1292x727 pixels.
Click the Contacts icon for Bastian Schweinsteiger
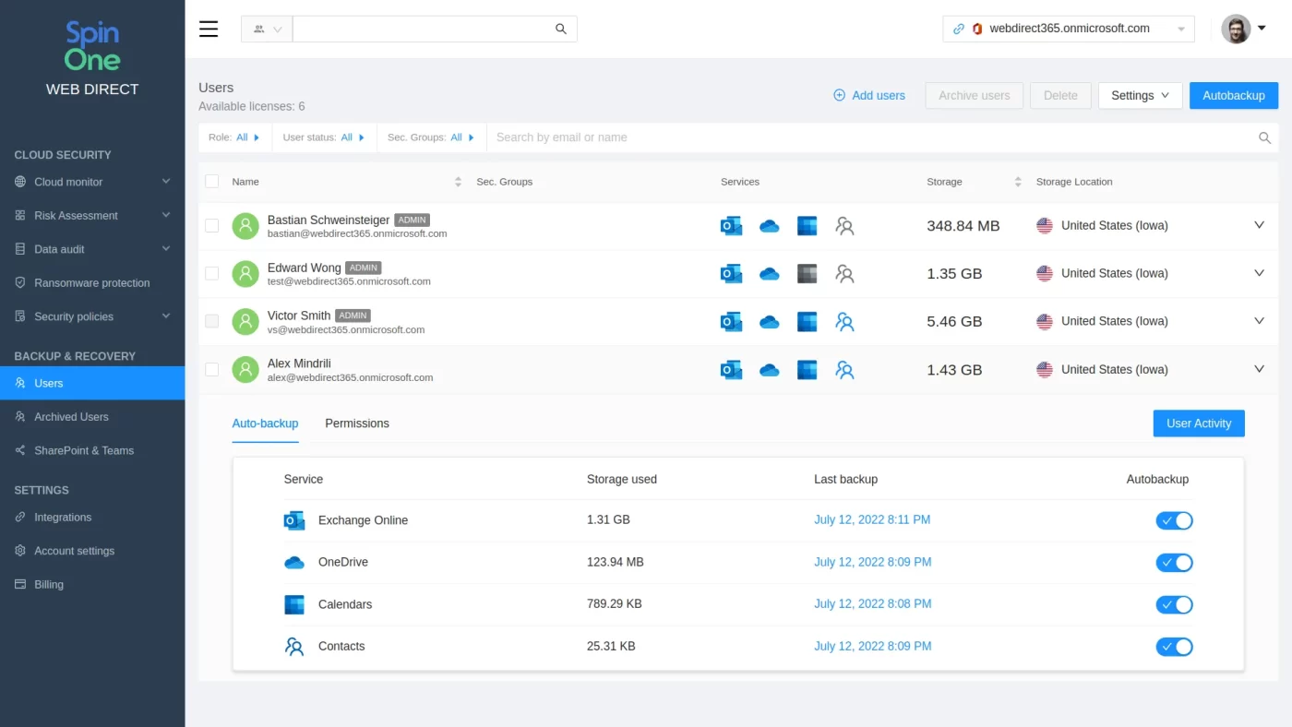tap(844, 225)
